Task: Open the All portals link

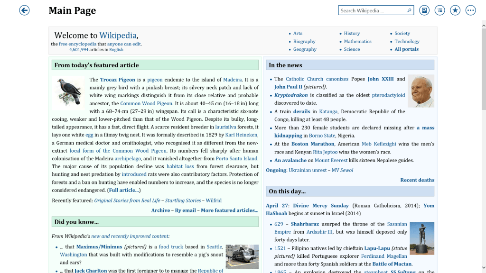Action: click(406, 49)
